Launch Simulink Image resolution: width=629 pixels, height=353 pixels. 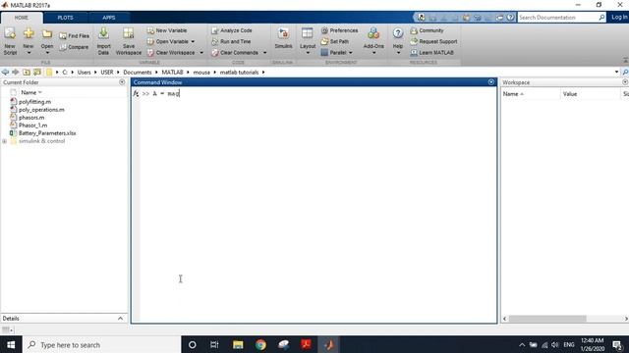[283, 39]
